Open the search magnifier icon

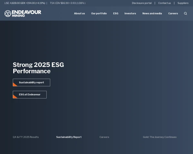point(185,13)
